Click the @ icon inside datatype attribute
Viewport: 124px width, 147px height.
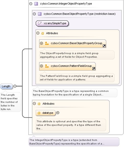coord(39,113)
